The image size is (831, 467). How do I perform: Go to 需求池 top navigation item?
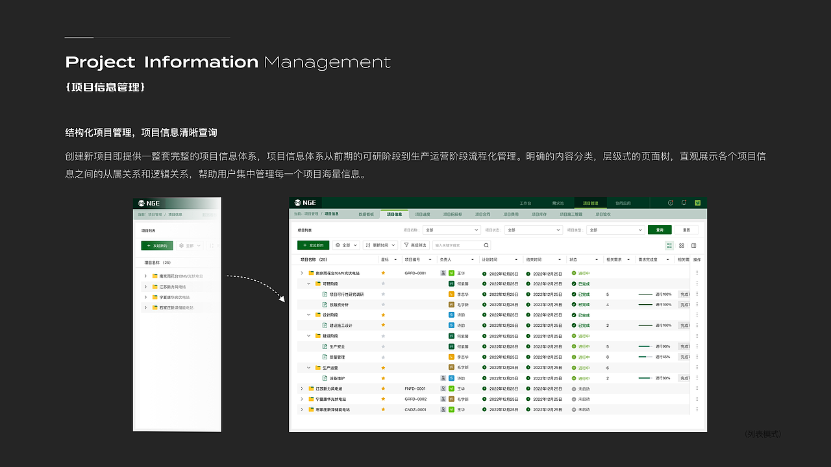tap(558, 203)
